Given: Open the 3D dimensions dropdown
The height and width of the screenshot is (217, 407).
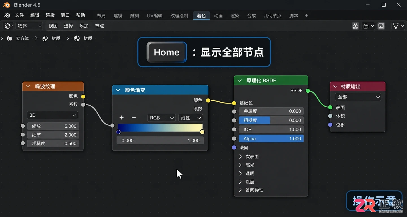Looking at the screenshot, I should click(53, 115).
